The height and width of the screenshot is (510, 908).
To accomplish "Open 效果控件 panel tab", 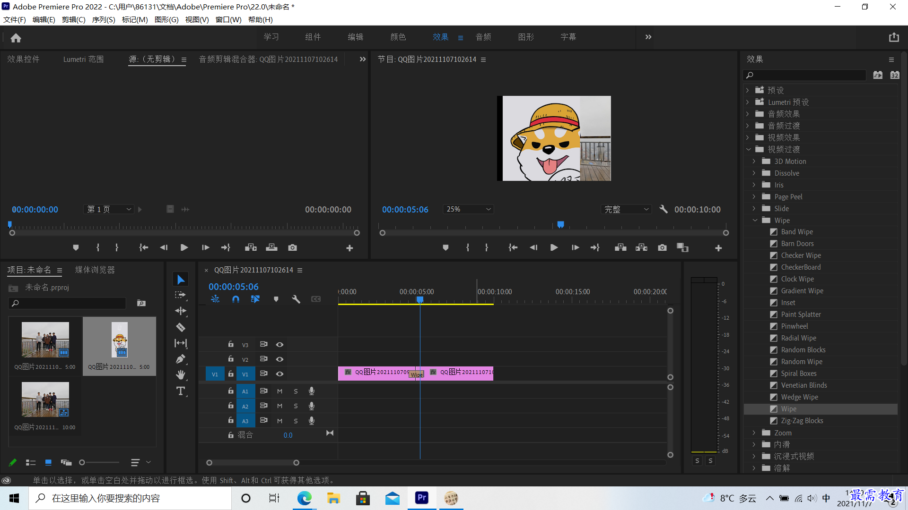I will click(24, 59).
